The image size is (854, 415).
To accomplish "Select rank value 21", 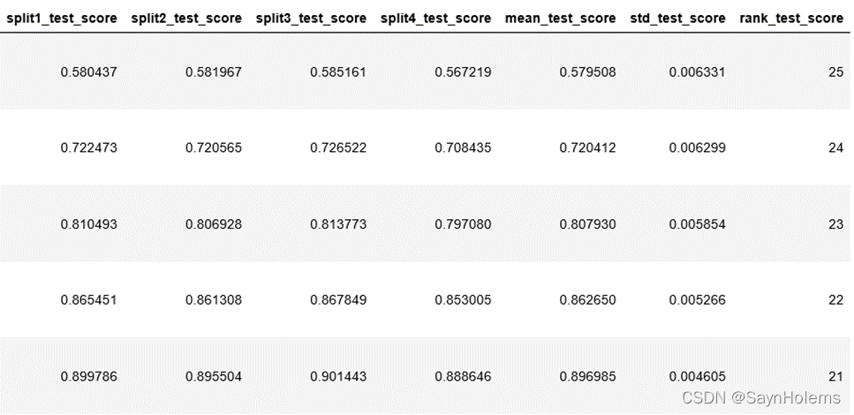I will point(836,376).
